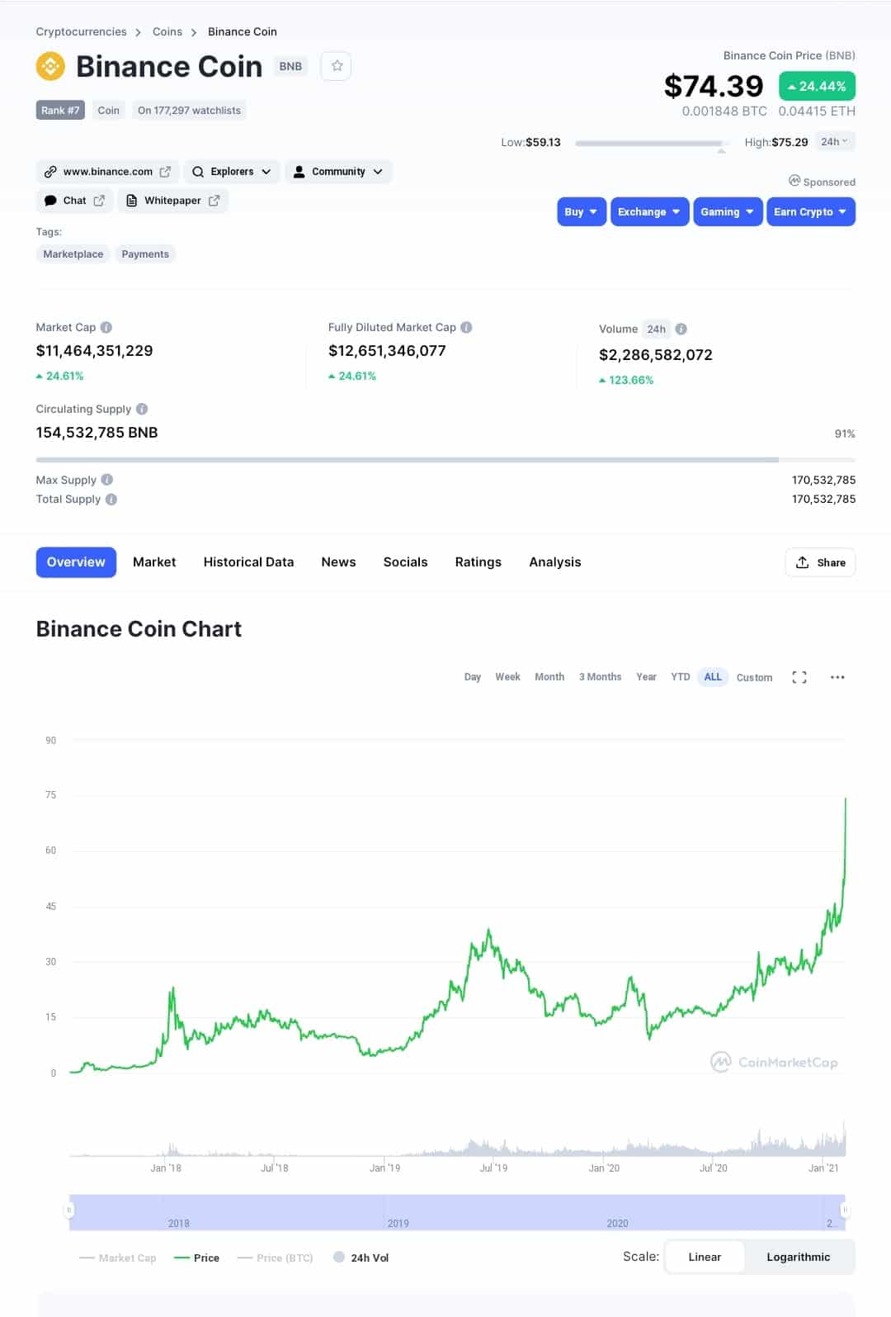Click the Share button
891x1317 pixels.
pyautogui.click(x=820, y=562)
